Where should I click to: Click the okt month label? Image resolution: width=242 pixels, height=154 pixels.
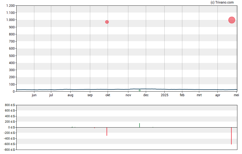point(108,95)
